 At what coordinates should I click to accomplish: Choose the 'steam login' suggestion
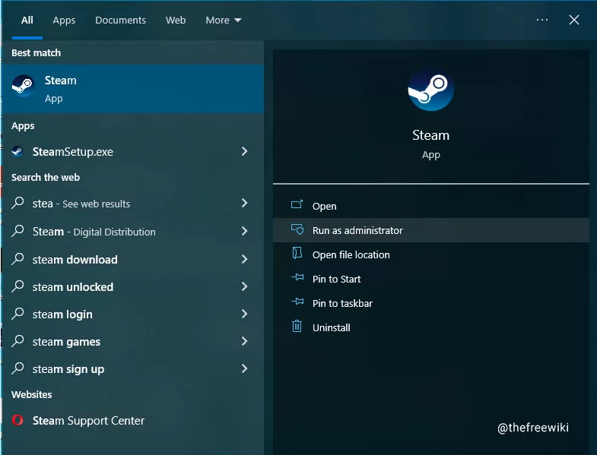[x=62, y=314]
